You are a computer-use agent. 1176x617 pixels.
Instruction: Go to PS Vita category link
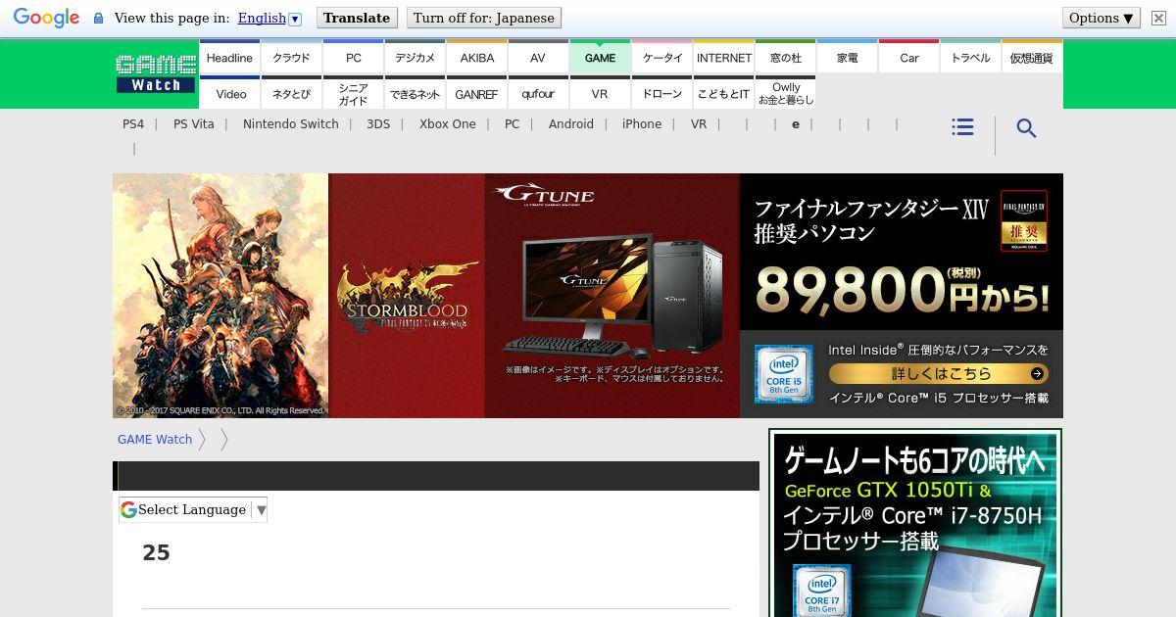[x=193, y=124]
